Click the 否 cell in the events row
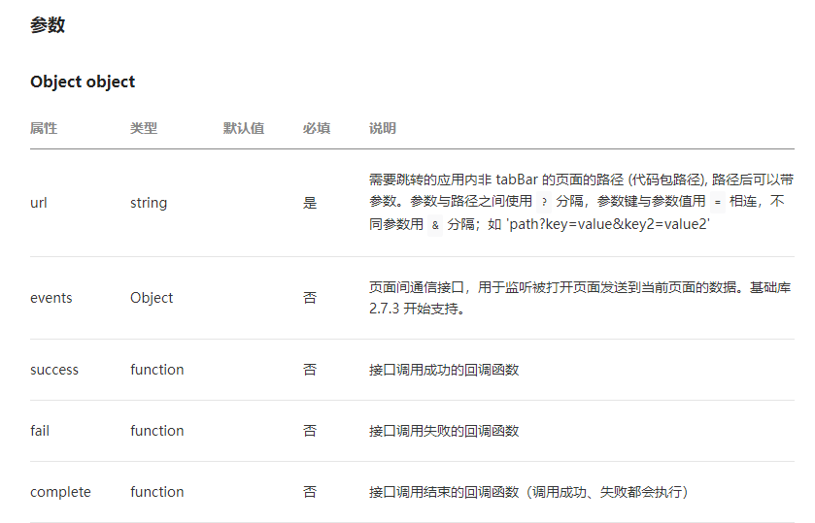The height and width of the screenshot is (523, 815). click(310, 298)
